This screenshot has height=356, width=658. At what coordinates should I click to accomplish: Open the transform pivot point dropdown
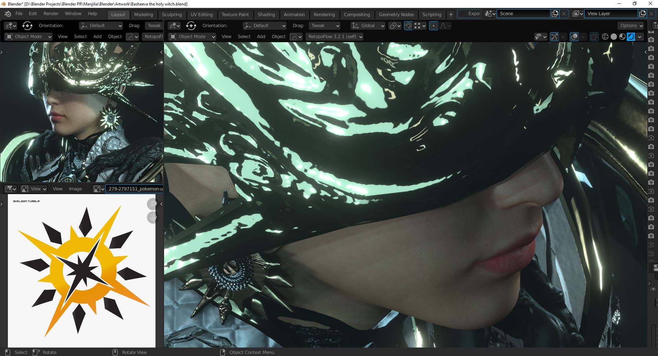coord(395,26)
